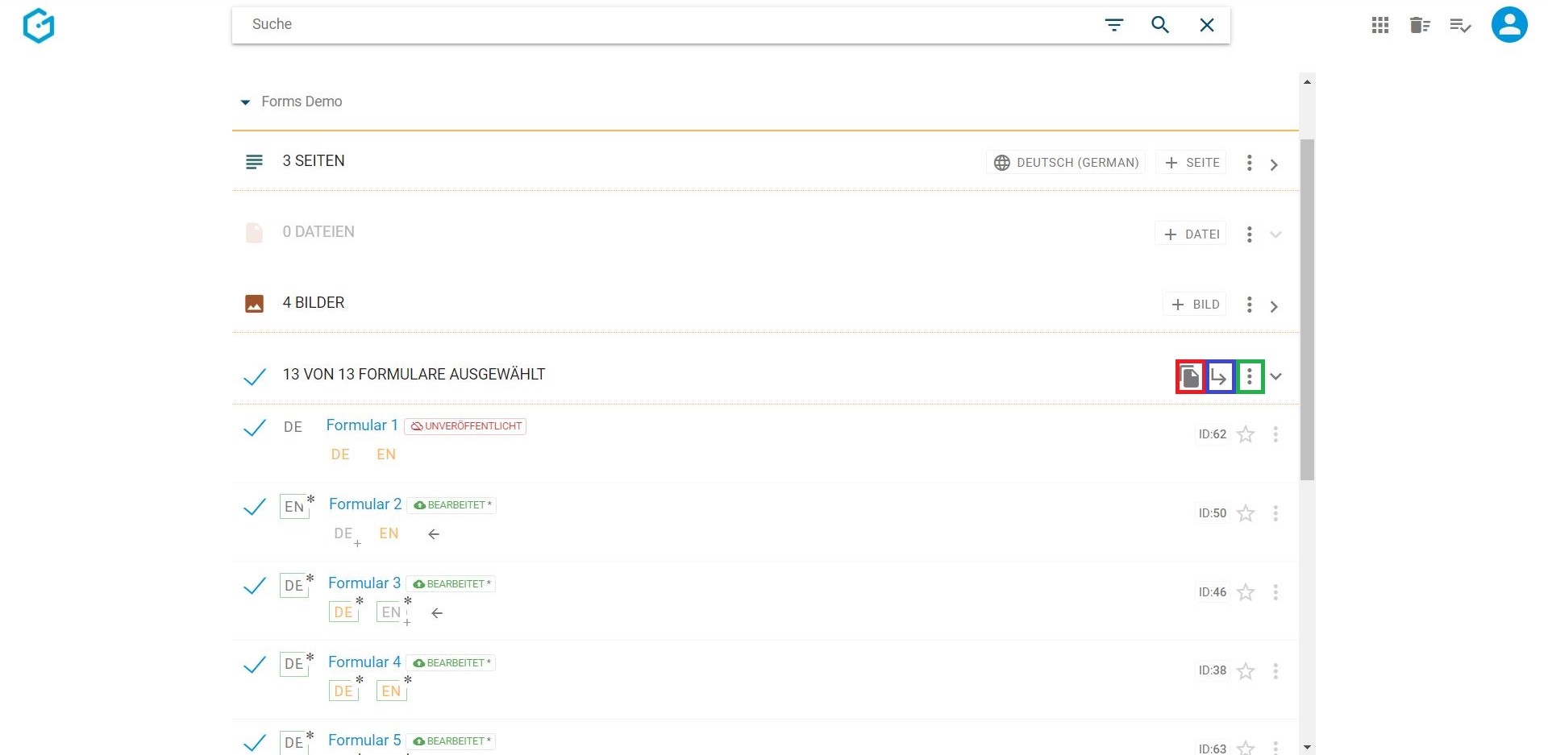Move the selected forms with the arrow icon
1548x755 pixels.
click(1220, 376)
